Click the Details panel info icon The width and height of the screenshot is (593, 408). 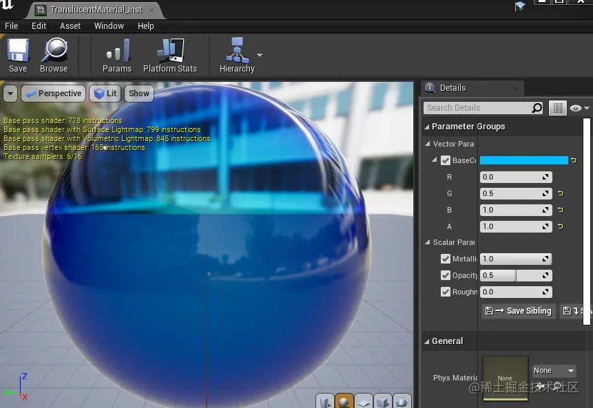click(430, 87)
